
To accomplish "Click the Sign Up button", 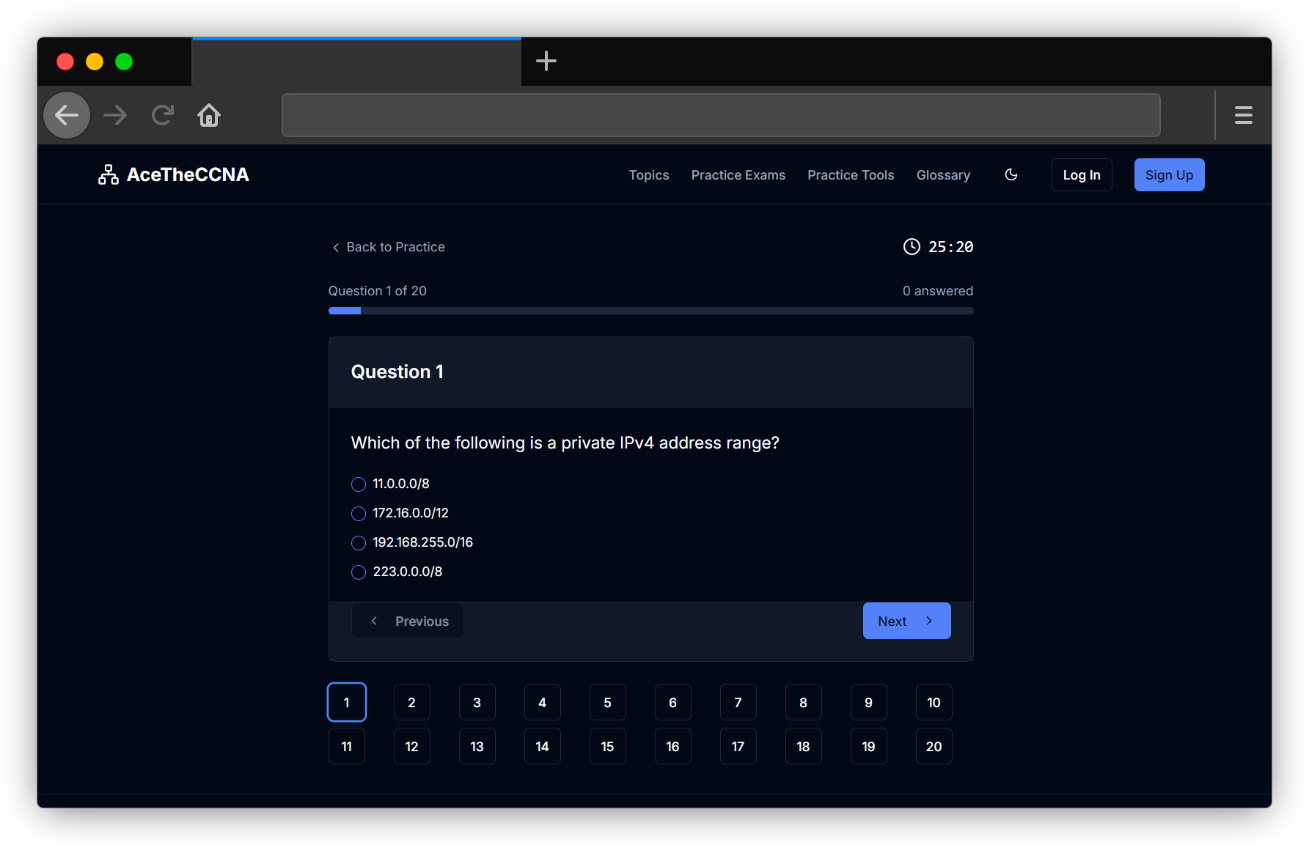I will click(x=1169, y=175).
